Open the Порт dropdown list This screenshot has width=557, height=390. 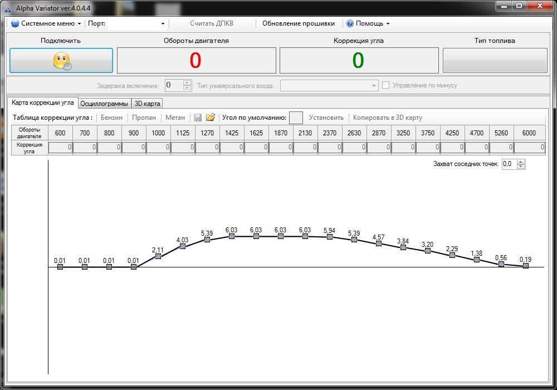[x=163, y=23]
